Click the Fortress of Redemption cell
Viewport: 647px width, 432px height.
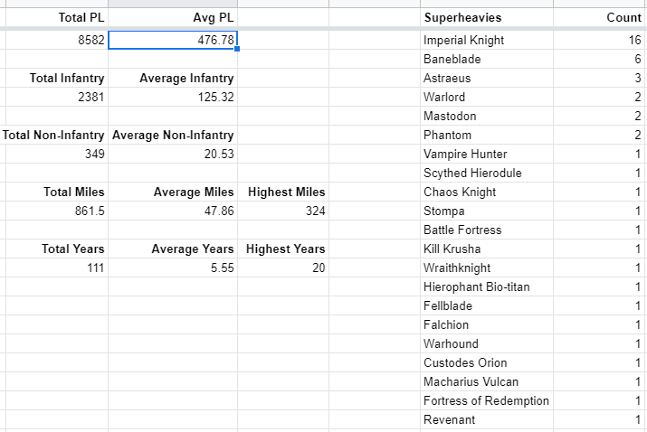[x=487, y=400]
